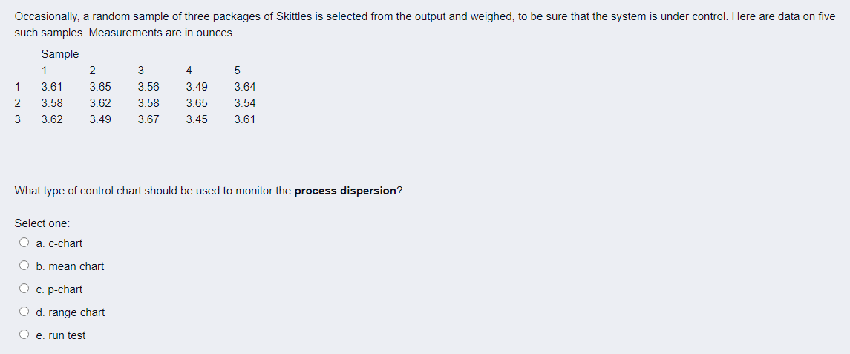
Task: Choose the "e. run test" radio option
Action: click(x=24, y=335)
